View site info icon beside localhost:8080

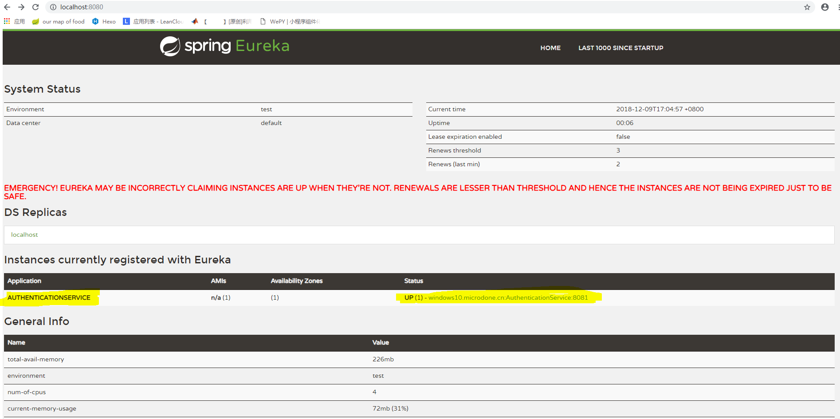tap(53, 7)
